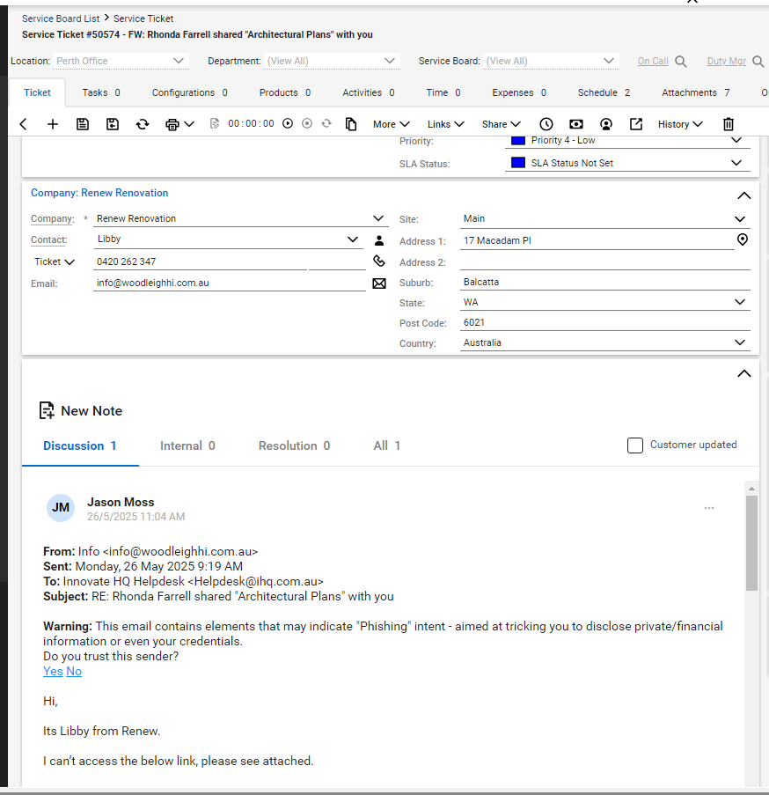Call the contact with the phone icon
769x795 pixels.
379,261
